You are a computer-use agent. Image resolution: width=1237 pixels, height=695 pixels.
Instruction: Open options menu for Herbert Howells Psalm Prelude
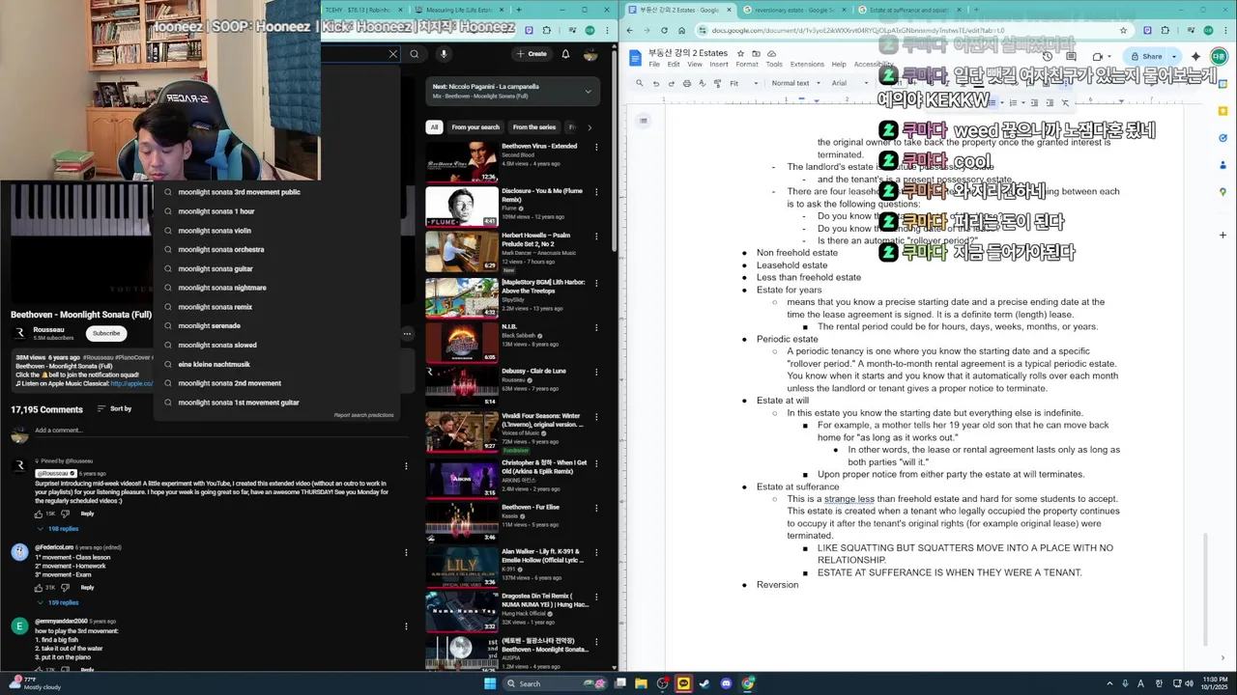point(596,236)
